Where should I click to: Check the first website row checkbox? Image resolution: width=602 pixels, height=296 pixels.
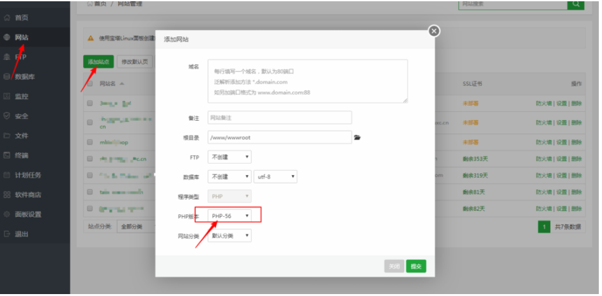coord(90,103)
